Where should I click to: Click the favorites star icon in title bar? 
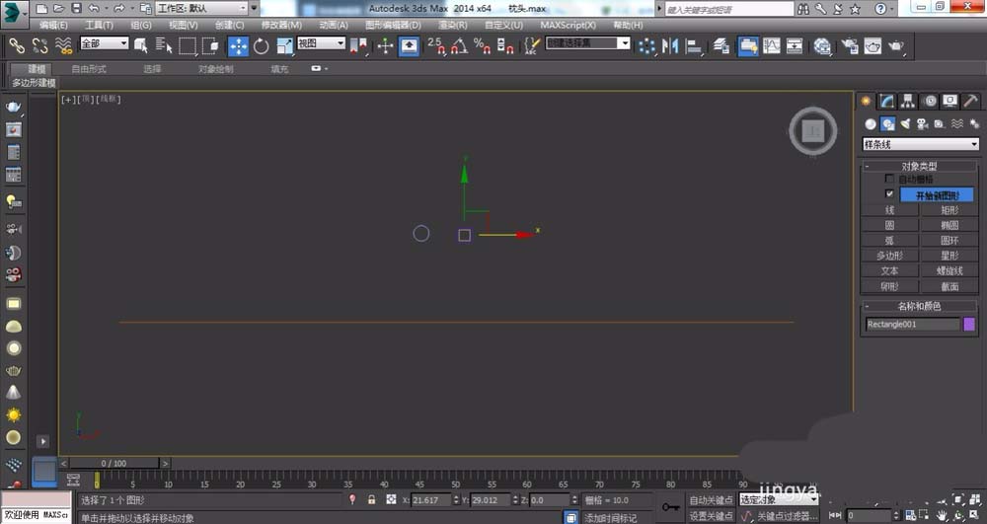pos(855,9)
